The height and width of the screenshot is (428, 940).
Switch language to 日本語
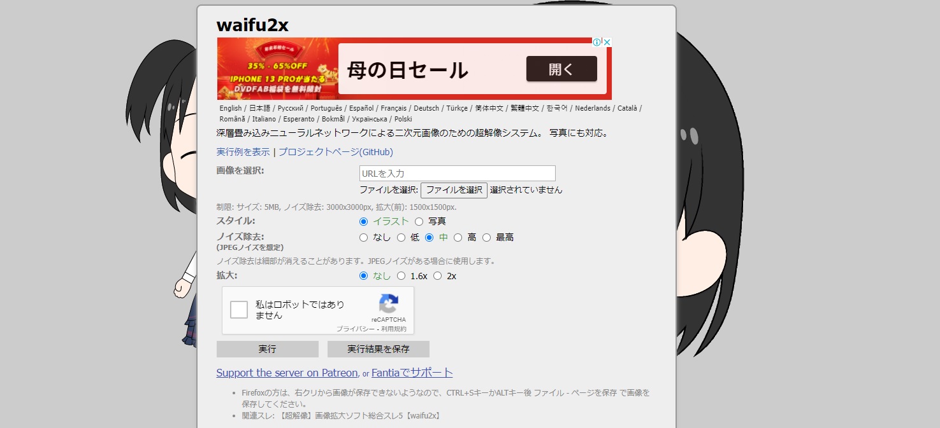(259, 108)
